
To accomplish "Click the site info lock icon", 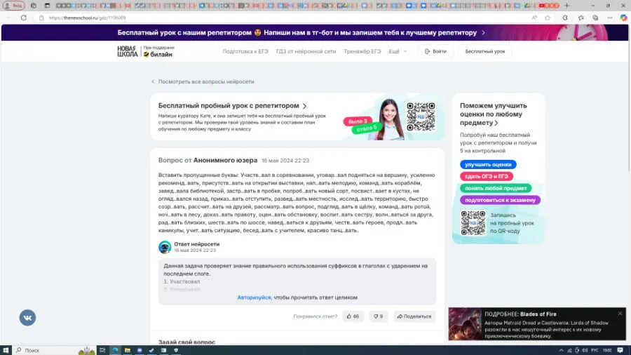I will [x=41, y=18].
